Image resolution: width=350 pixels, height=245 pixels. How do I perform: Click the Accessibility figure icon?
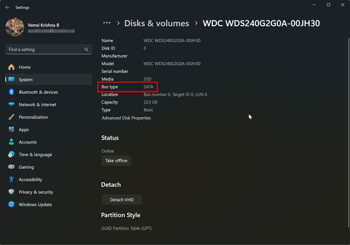pyautogui.click(x=11, y=179)
